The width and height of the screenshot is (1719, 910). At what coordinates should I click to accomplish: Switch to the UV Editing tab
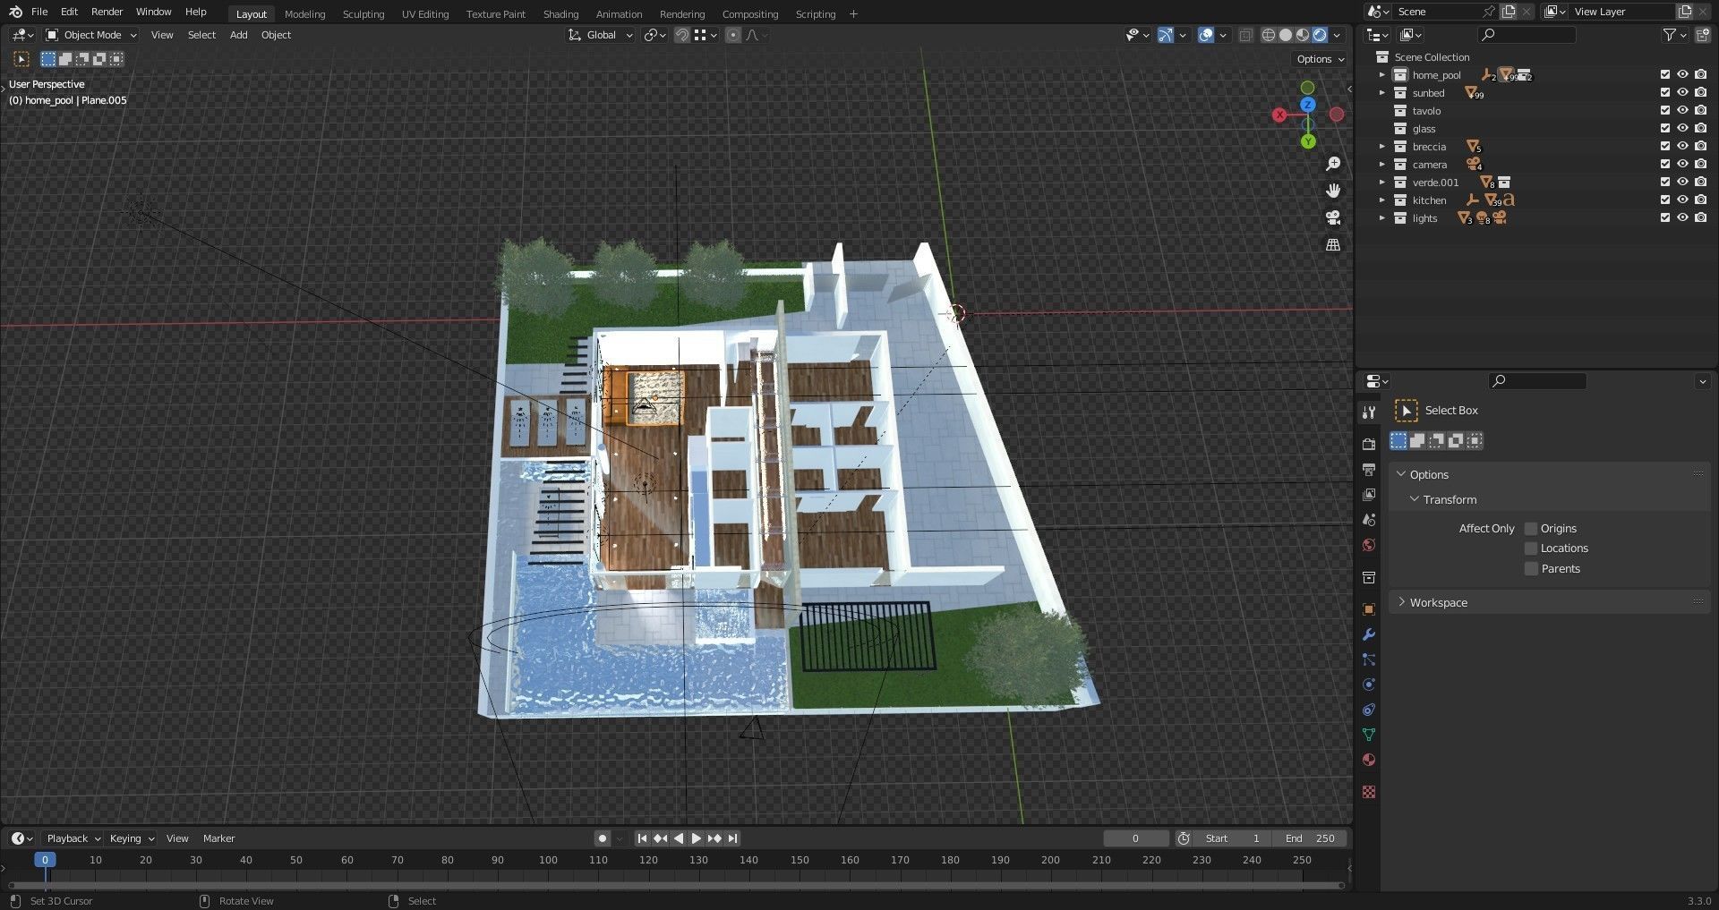click(x=425, y=14)
